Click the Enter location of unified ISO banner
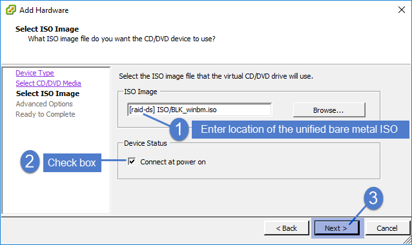 (x=300, y=130)
